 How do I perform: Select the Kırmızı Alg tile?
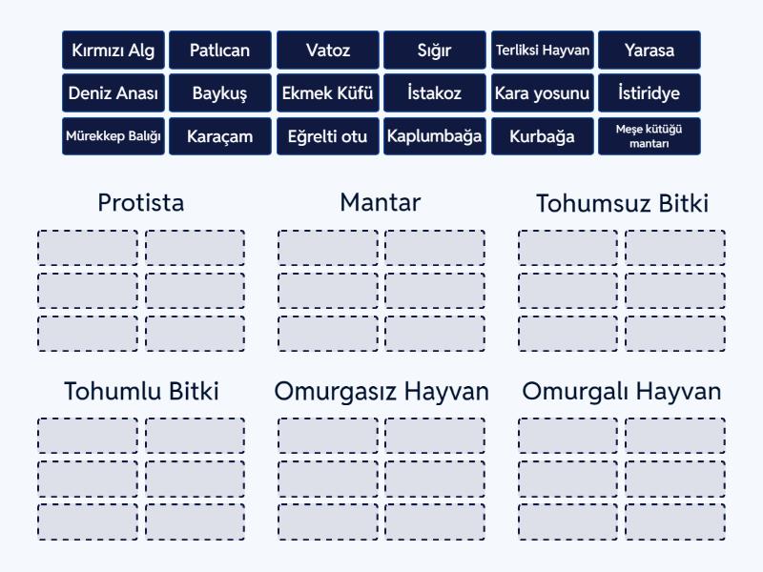pos(113,51)
